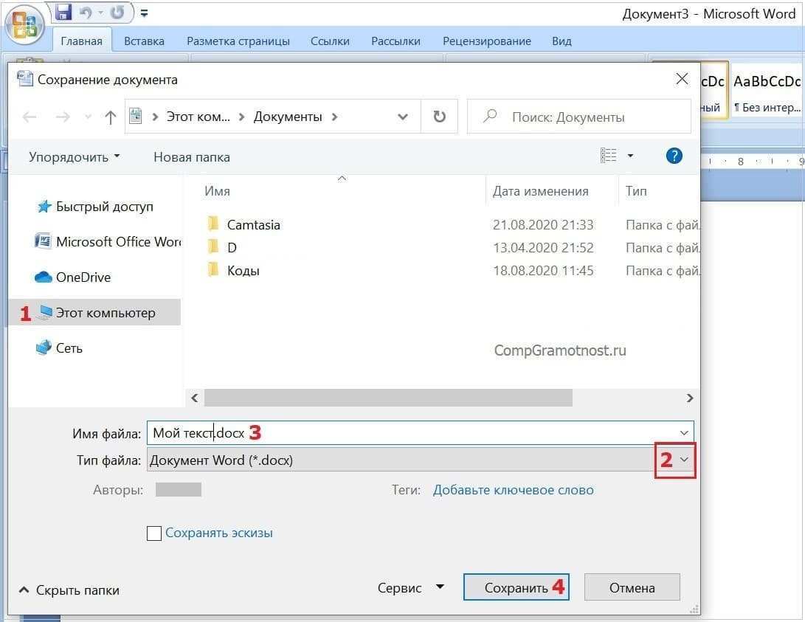The height and width of the screenshot is (622, 805).
Task: Switch to the Вставка ribbon tab
Action: tap(144, 41)
